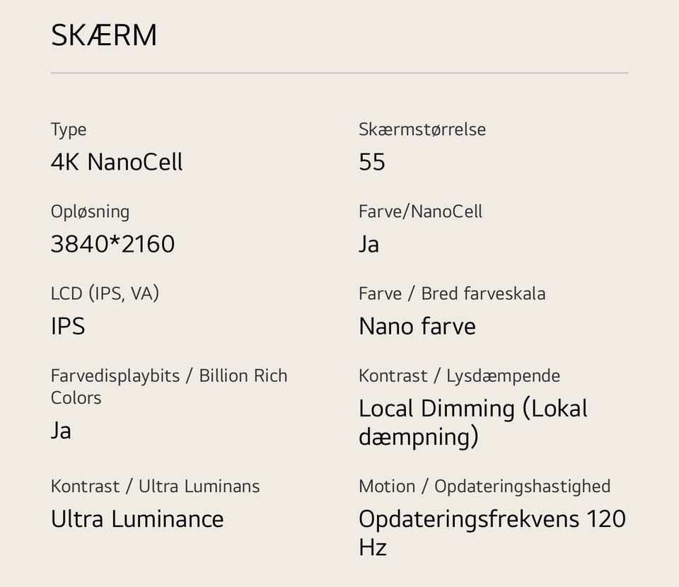Screen dimensions: 679x587
Task: Click the Kontrast / Lysdæmpende label
Action: (459, 376)
